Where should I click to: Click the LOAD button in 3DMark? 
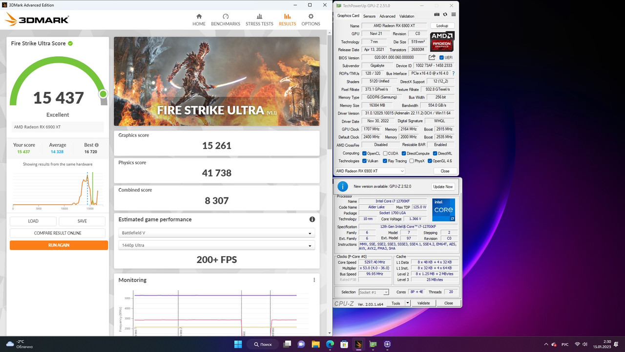[33, 221]
